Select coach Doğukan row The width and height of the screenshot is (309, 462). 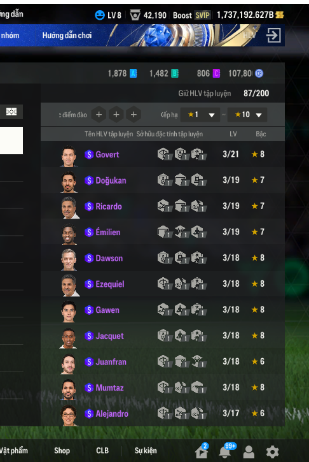click(x=163, y=180)
